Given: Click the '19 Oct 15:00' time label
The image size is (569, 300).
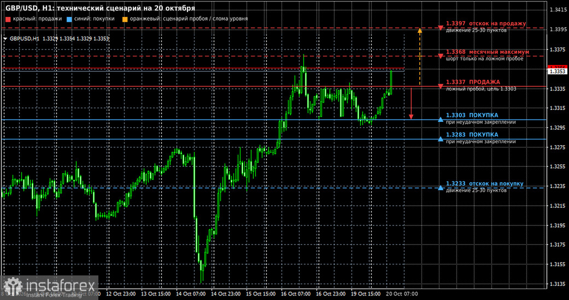Looking at the screenshot, I should (x=366, y=293).
